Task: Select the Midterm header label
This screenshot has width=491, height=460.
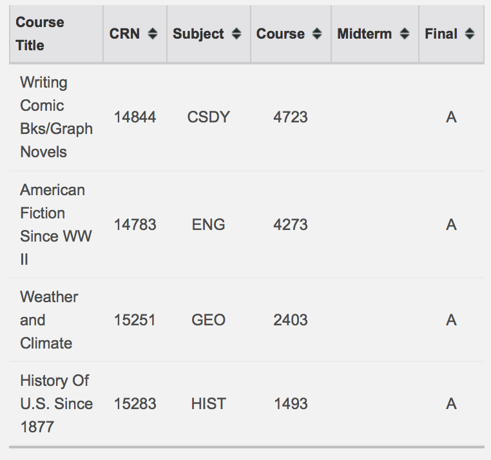Action: pyautogui.click(x=365, y=34)
